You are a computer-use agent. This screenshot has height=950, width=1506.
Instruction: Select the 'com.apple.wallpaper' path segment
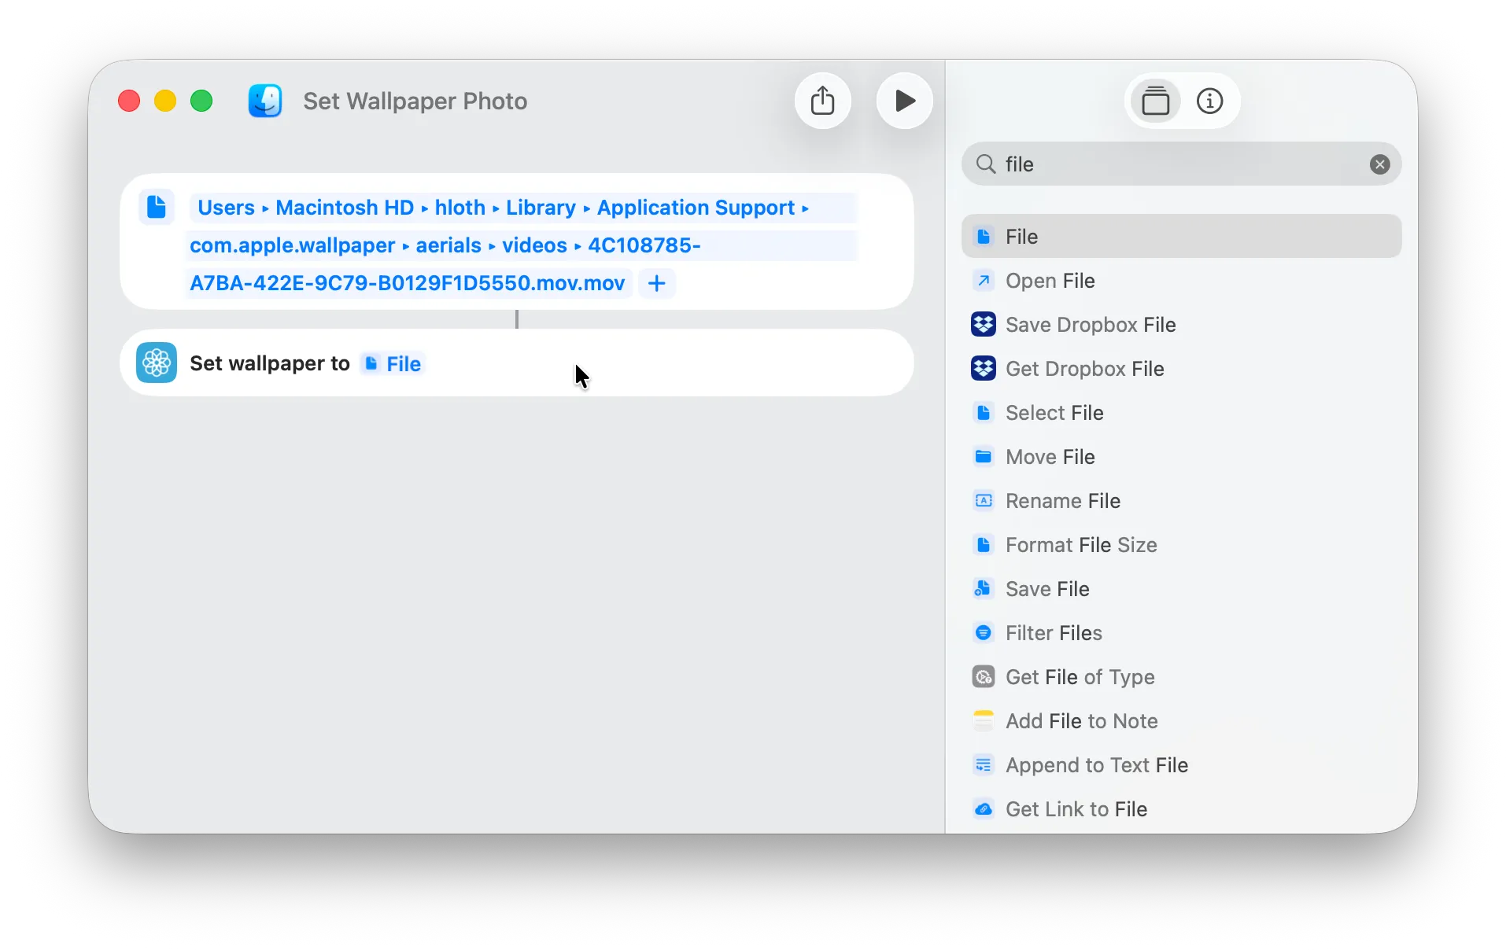pos(292,245)
